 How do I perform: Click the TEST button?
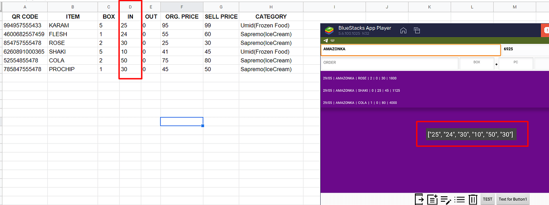[487, 199]
